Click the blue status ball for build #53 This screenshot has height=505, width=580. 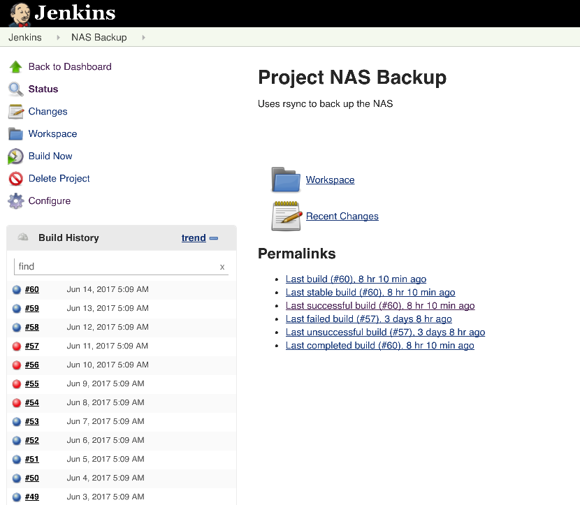pos(17,421)
